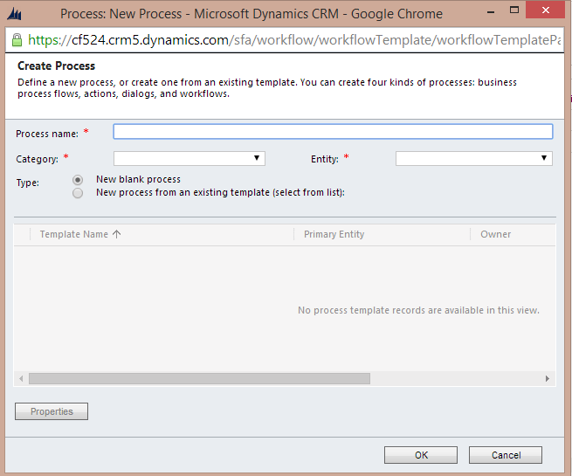Click the horizontal scrollbar thumb in template list

point(199,378)
